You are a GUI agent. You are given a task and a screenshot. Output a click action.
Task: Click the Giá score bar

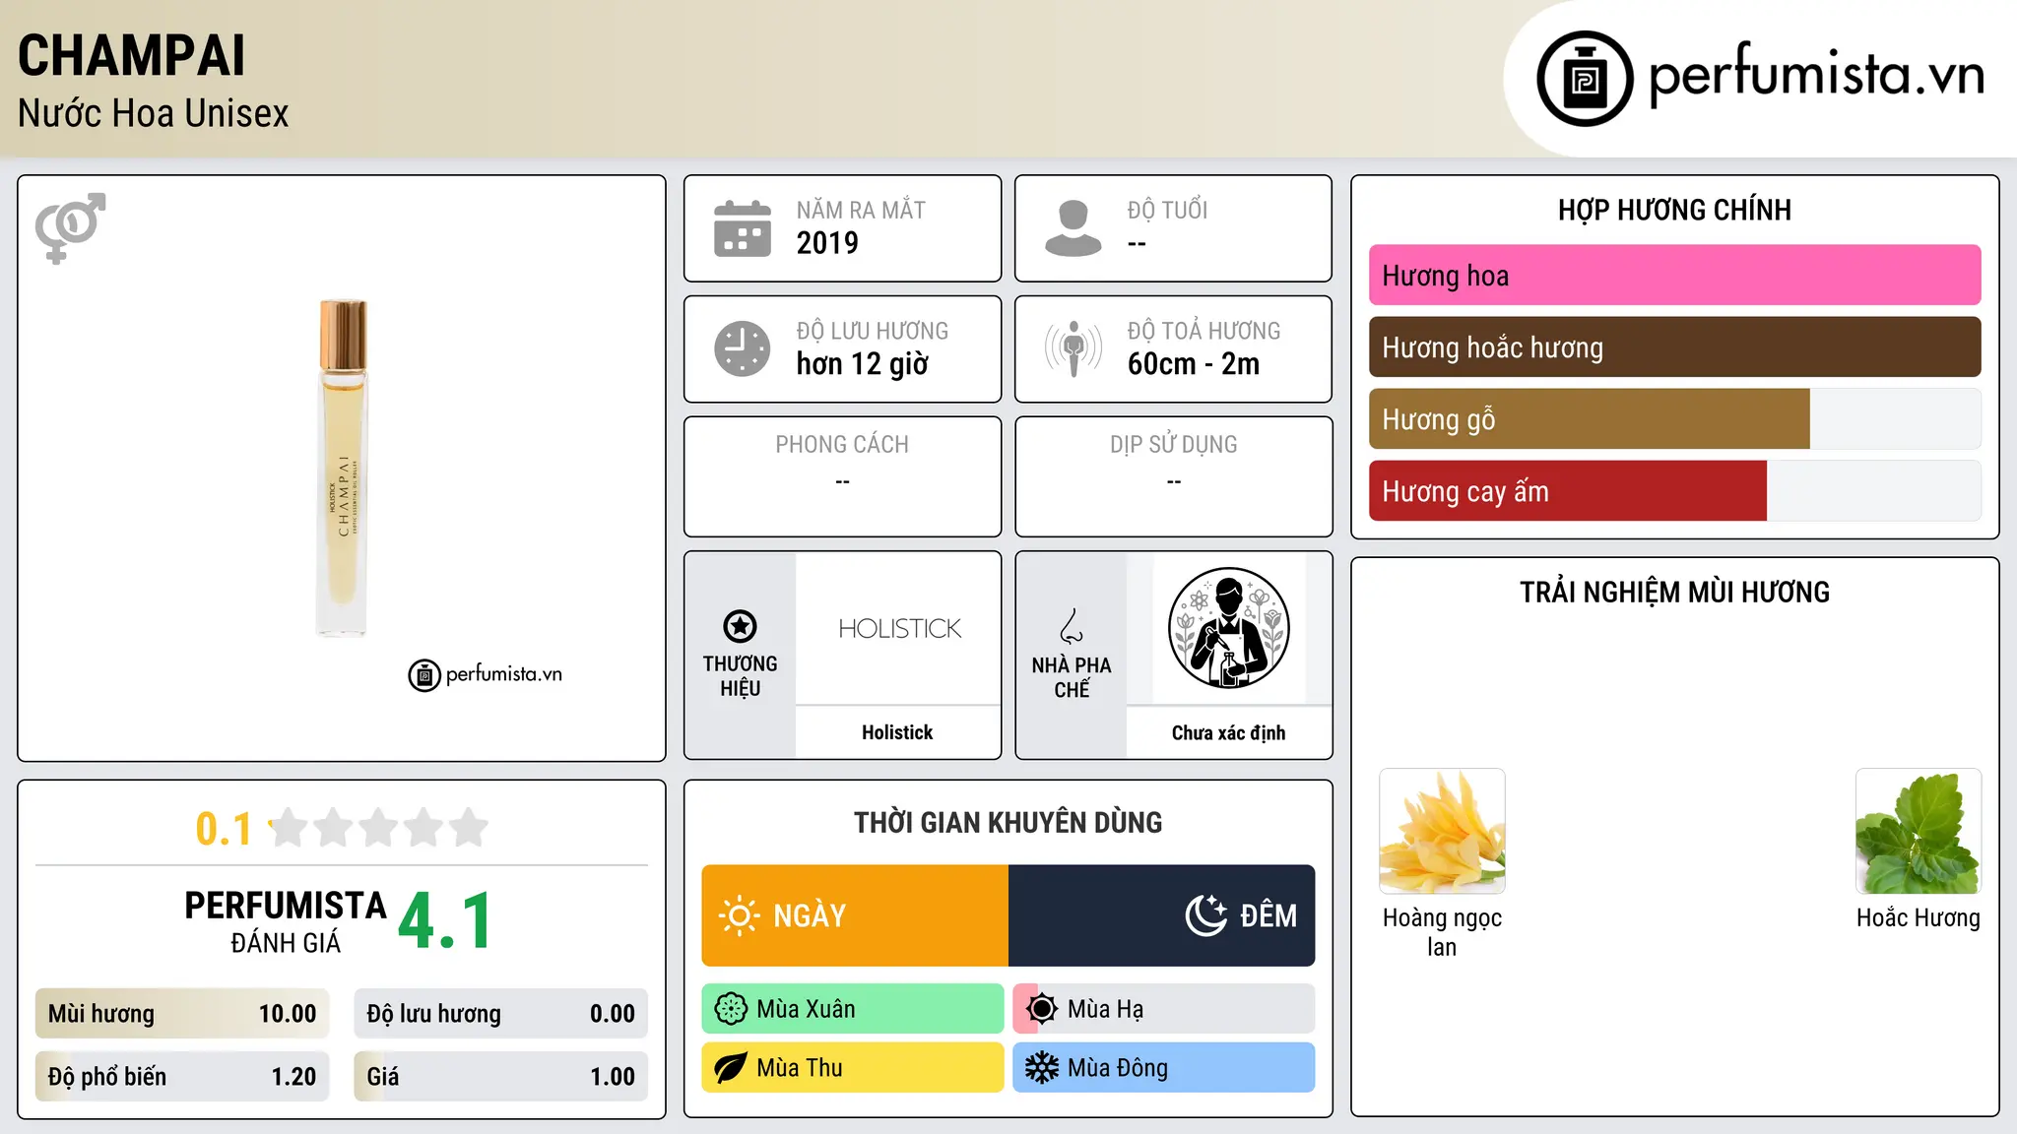pyautogui.click(x=501, y=1077)
